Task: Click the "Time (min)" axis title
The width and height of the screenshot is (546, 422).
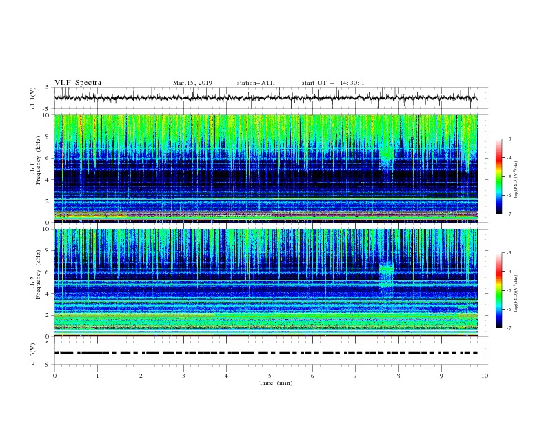Action: (276, 383)
